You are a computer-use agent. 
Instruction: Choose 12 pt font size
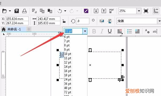click(x=76, y=62)
